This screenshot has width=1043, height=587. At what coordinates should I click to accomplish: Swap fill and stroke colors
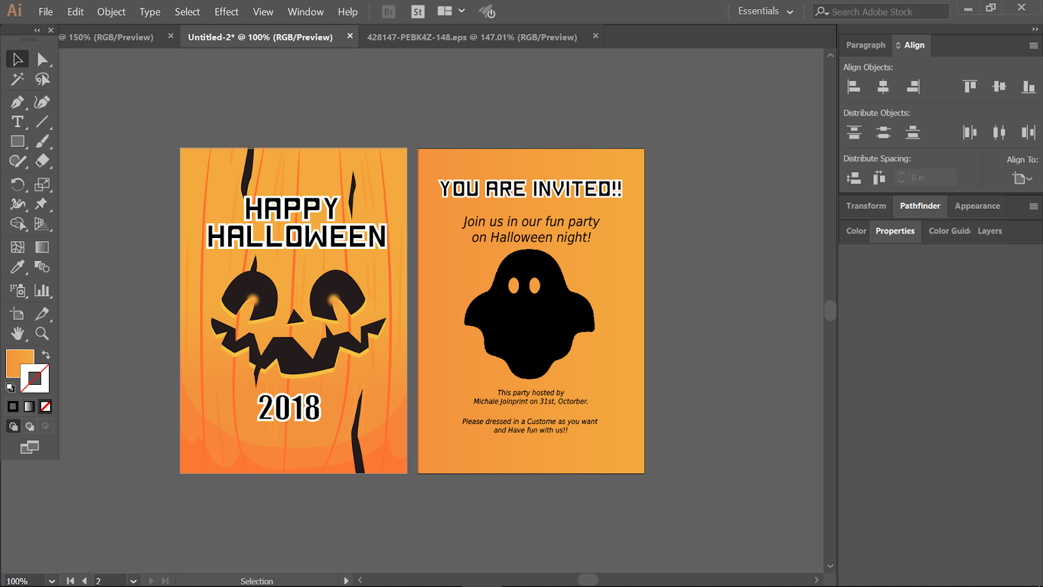46,355
